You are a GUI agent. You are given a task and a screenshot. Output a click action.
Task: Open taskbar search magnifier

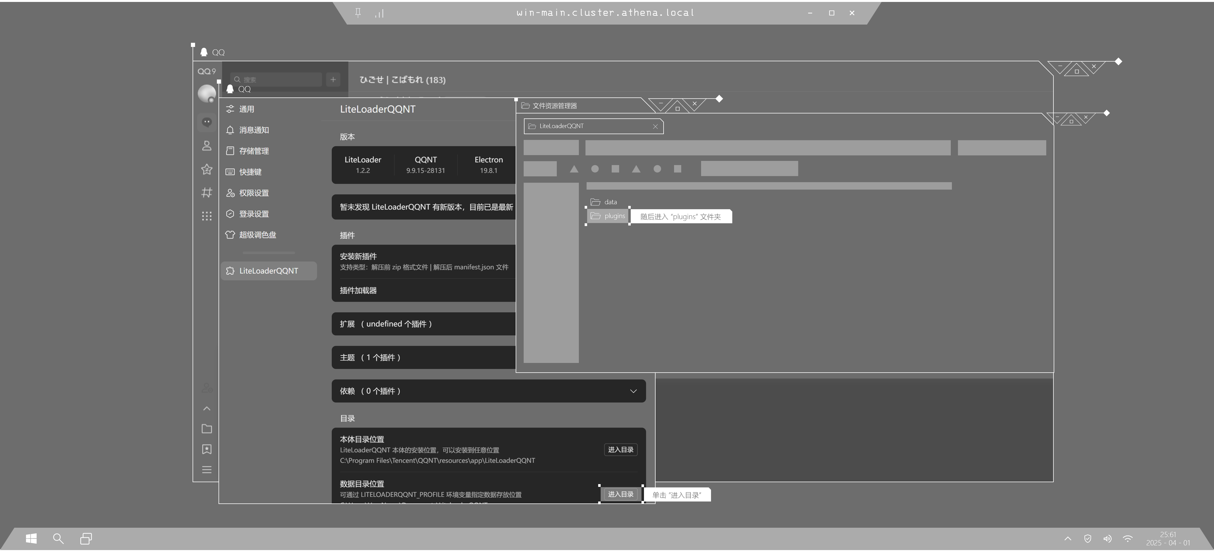click(58, 538)
